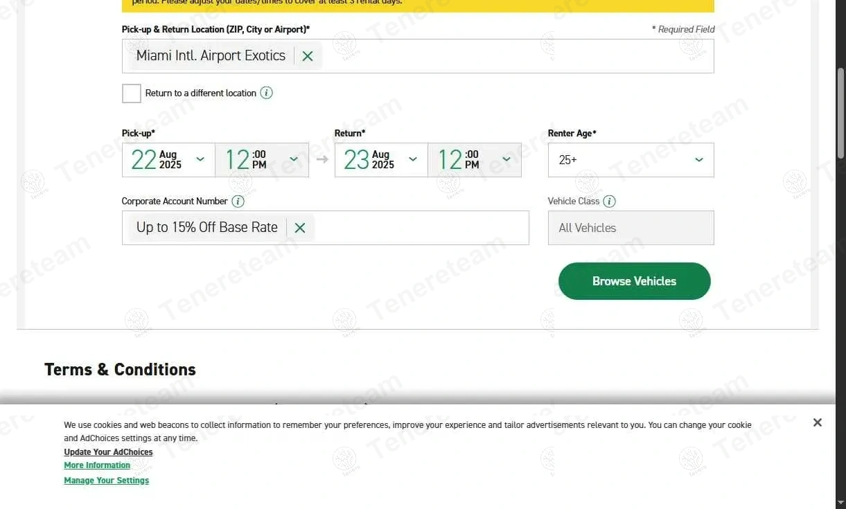Click the page vertical scrollbar

(x=840, y=114)
